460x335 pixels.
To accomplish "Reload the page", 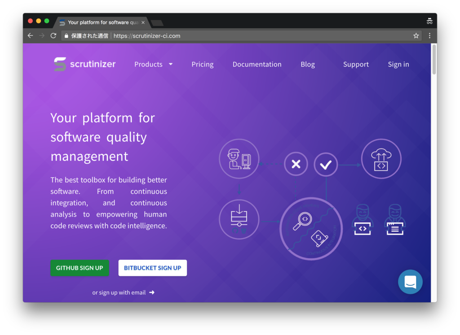I will click(53, 36).
